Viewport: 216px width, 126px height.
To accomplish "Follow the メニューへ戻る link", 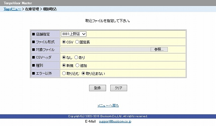I will pyautogui.click(x=108, y=106).
